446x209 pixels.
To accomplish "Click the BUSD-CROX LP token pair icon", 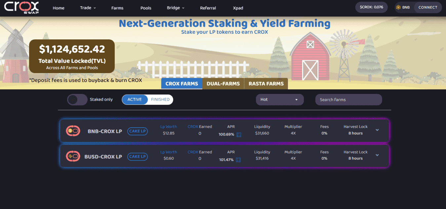I will point(73,156).
